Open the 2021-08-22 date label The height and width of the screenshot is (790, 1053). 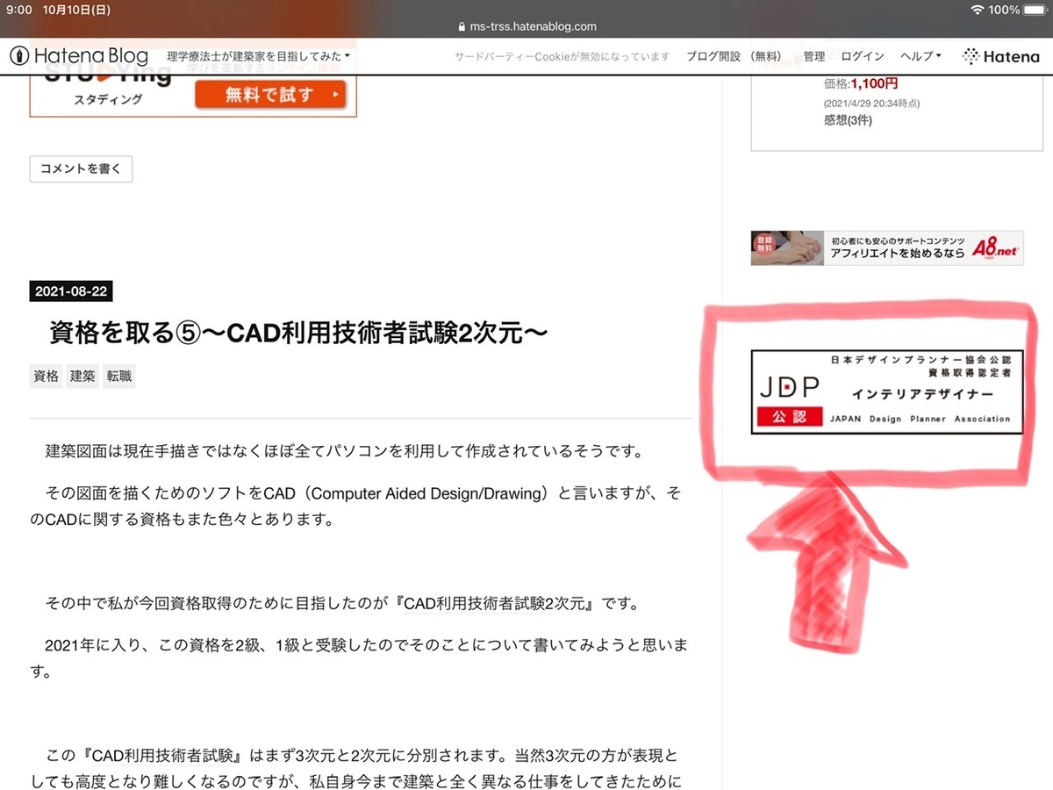click(x=72, y=292)
